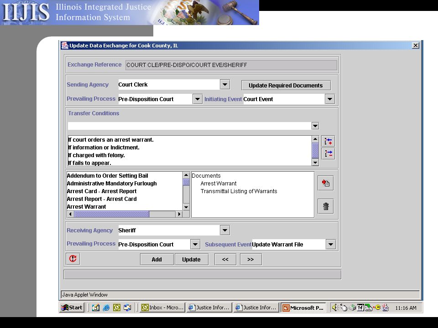438x328 pixels.
Task: Click the notepad pencil quick launch icon
Action: (95, 307)
